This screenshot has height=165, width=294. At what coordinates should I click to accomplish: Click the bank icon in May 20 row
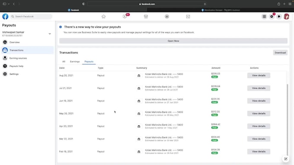point(139,114)
